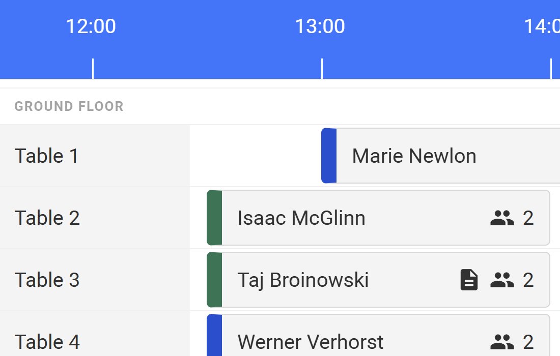This screenshot has height=356, width=560.
Task: Click the blue status bar on Marie Newlon's reservation
Action: (328, 156)
